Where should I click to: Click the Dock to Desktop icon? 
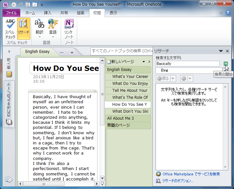(x=28, y=5)
